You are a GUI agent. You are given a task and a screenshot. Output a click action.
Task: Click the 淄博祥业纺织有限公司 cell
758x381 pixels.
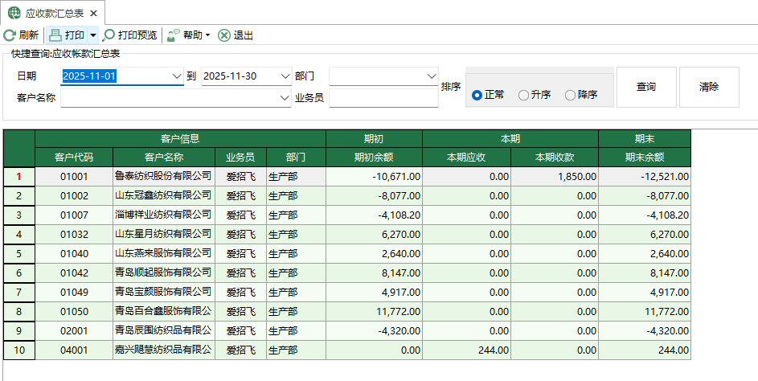click(164, 215)
